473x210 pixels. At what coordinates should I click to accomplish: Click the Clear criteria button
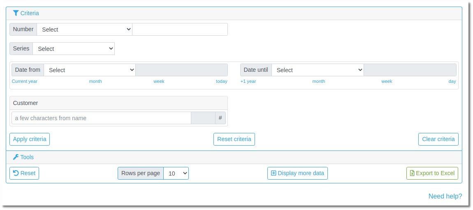438,139
